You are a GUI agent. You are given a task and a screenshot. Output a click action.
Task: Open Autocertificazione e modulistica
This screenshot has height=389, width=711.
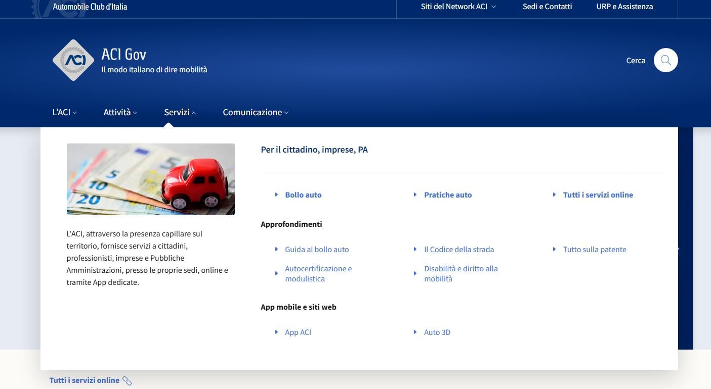pyautogui.click(x=318, y=274)
